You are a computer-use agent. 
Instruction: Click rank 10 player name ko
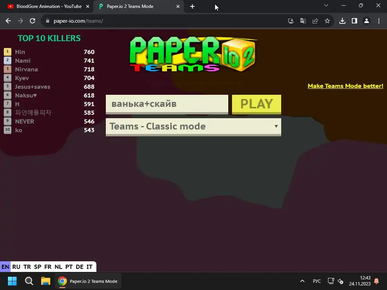tap(19, 130)
